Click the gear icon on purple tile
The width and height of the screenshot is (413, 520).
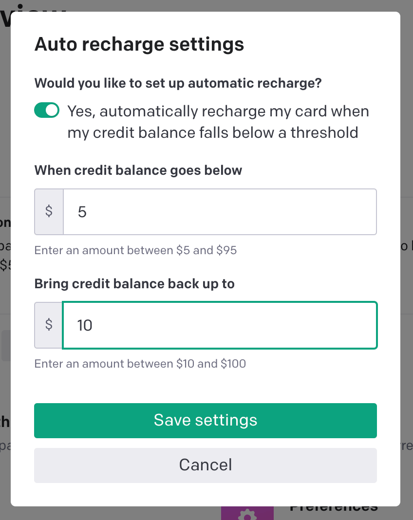pos(247,514)
